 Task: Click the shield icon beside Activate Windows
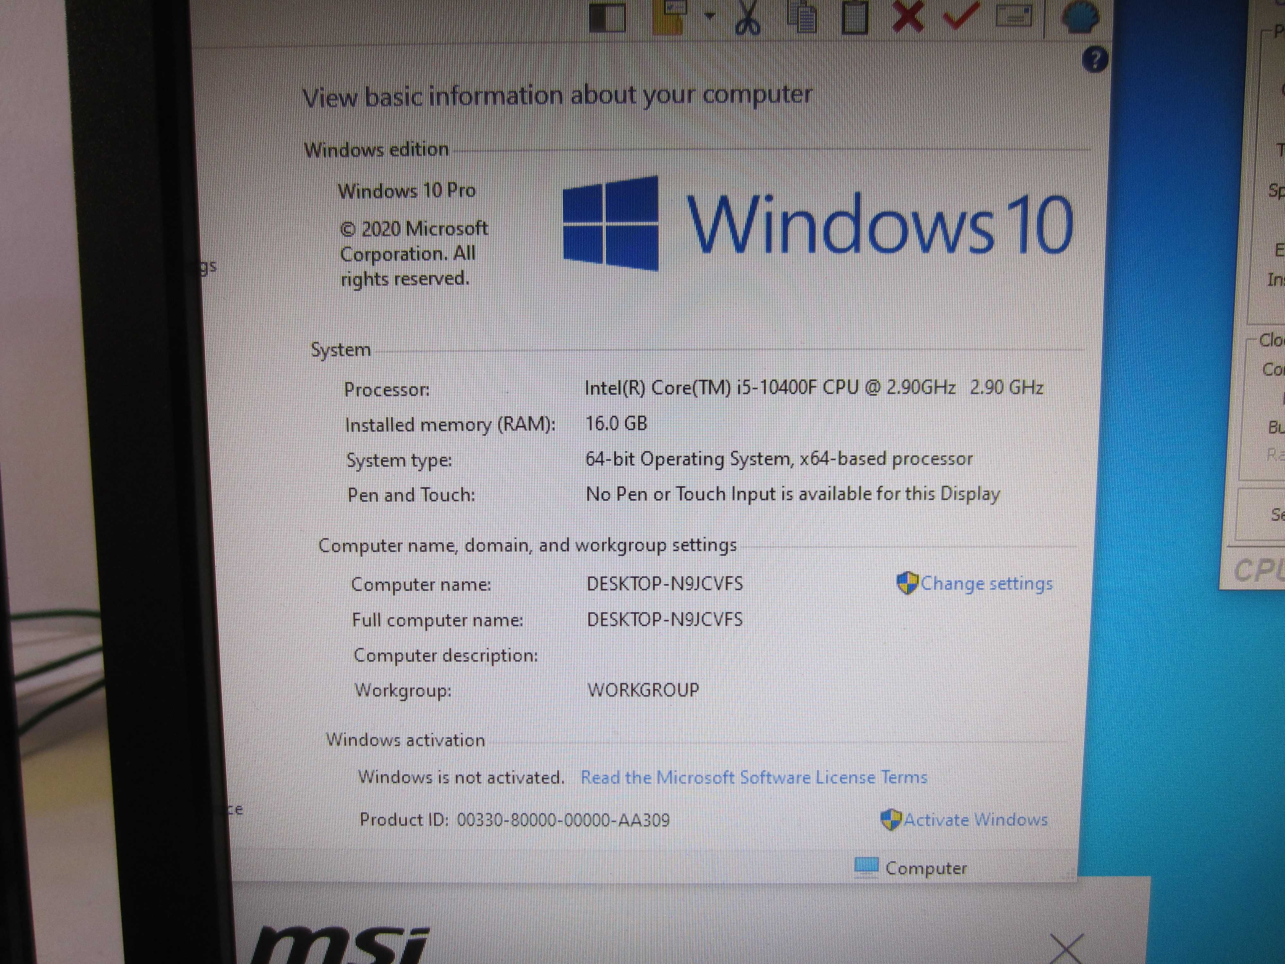891,820
